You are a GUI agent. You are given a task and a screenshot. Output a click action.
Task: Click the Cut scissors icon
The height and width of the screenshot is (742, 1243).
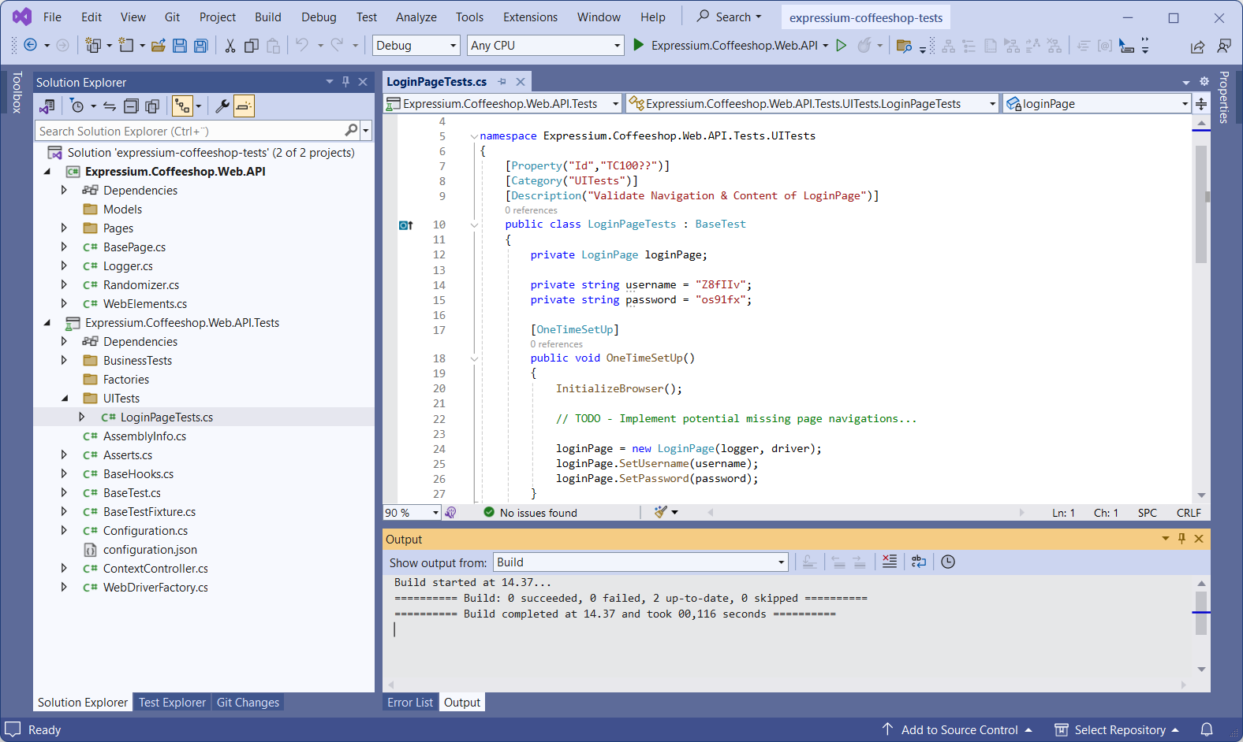(x=230, y=46)
